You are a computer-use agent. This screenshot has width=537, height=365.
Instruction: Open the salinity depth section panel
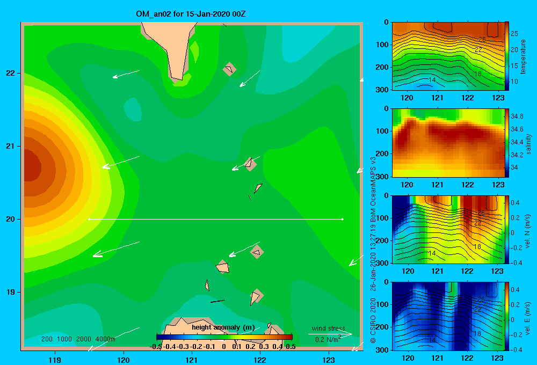coord(448,143)
